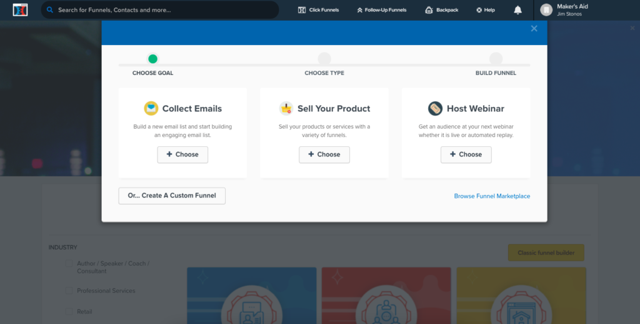Click the Sell Your Product heading
The width and height of the screenshot is (640, 324).
pos(334,109)
